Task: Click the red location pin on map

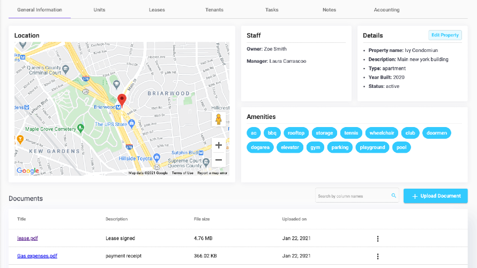Action: pyautogui.click(x=122, y=100)
